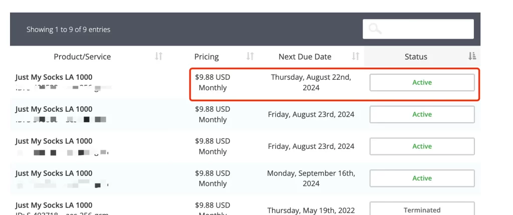Sort by Product/Service column arrows icon

pos(159,56)
